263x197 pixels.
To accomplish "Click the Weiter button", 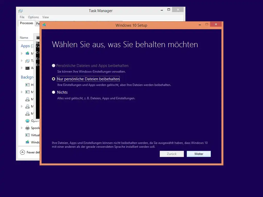I will 199,154.
